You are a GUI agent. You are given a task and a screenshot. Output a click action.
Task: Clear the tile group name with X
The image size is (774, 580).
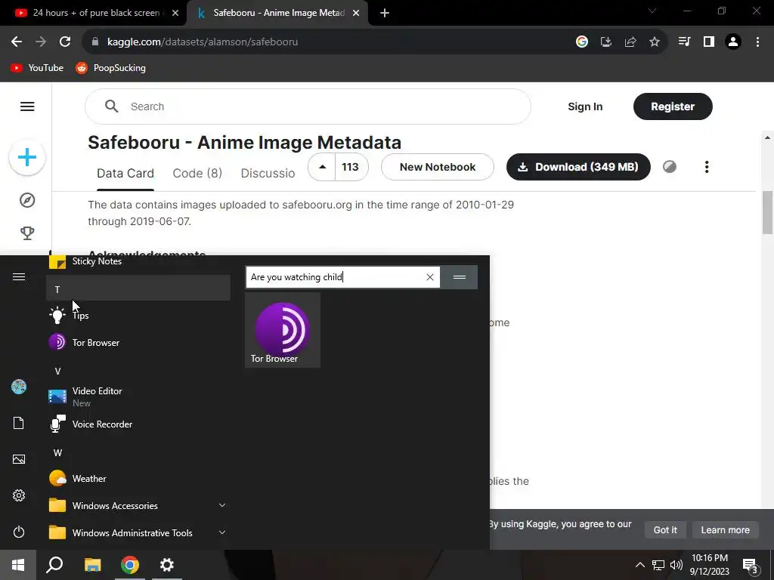tap(430, 277)
